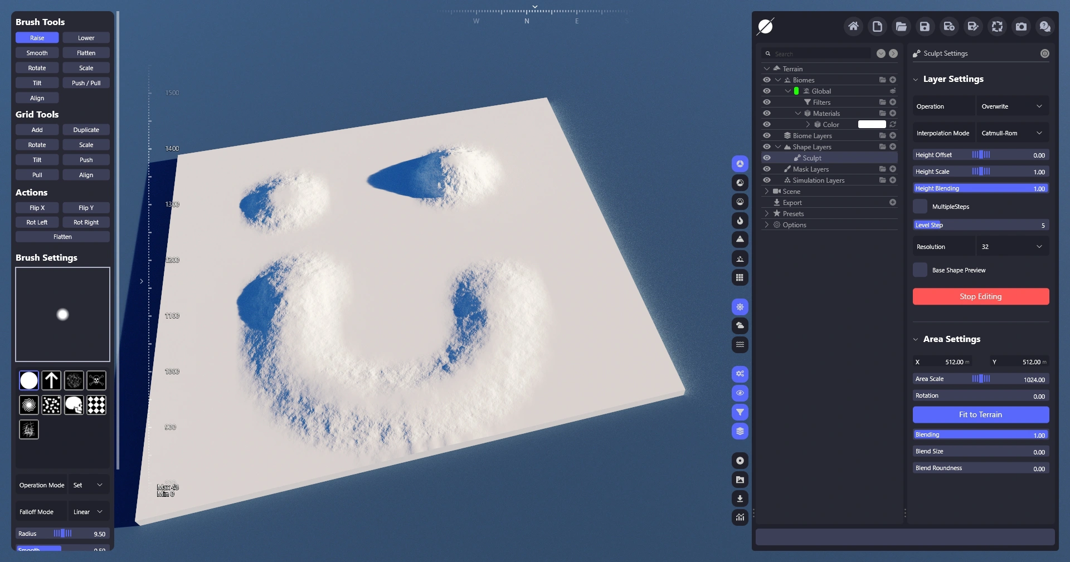Select the Raise brush tool
The width and height of the screenshot is (1070, 562).
tap(37, 38)
